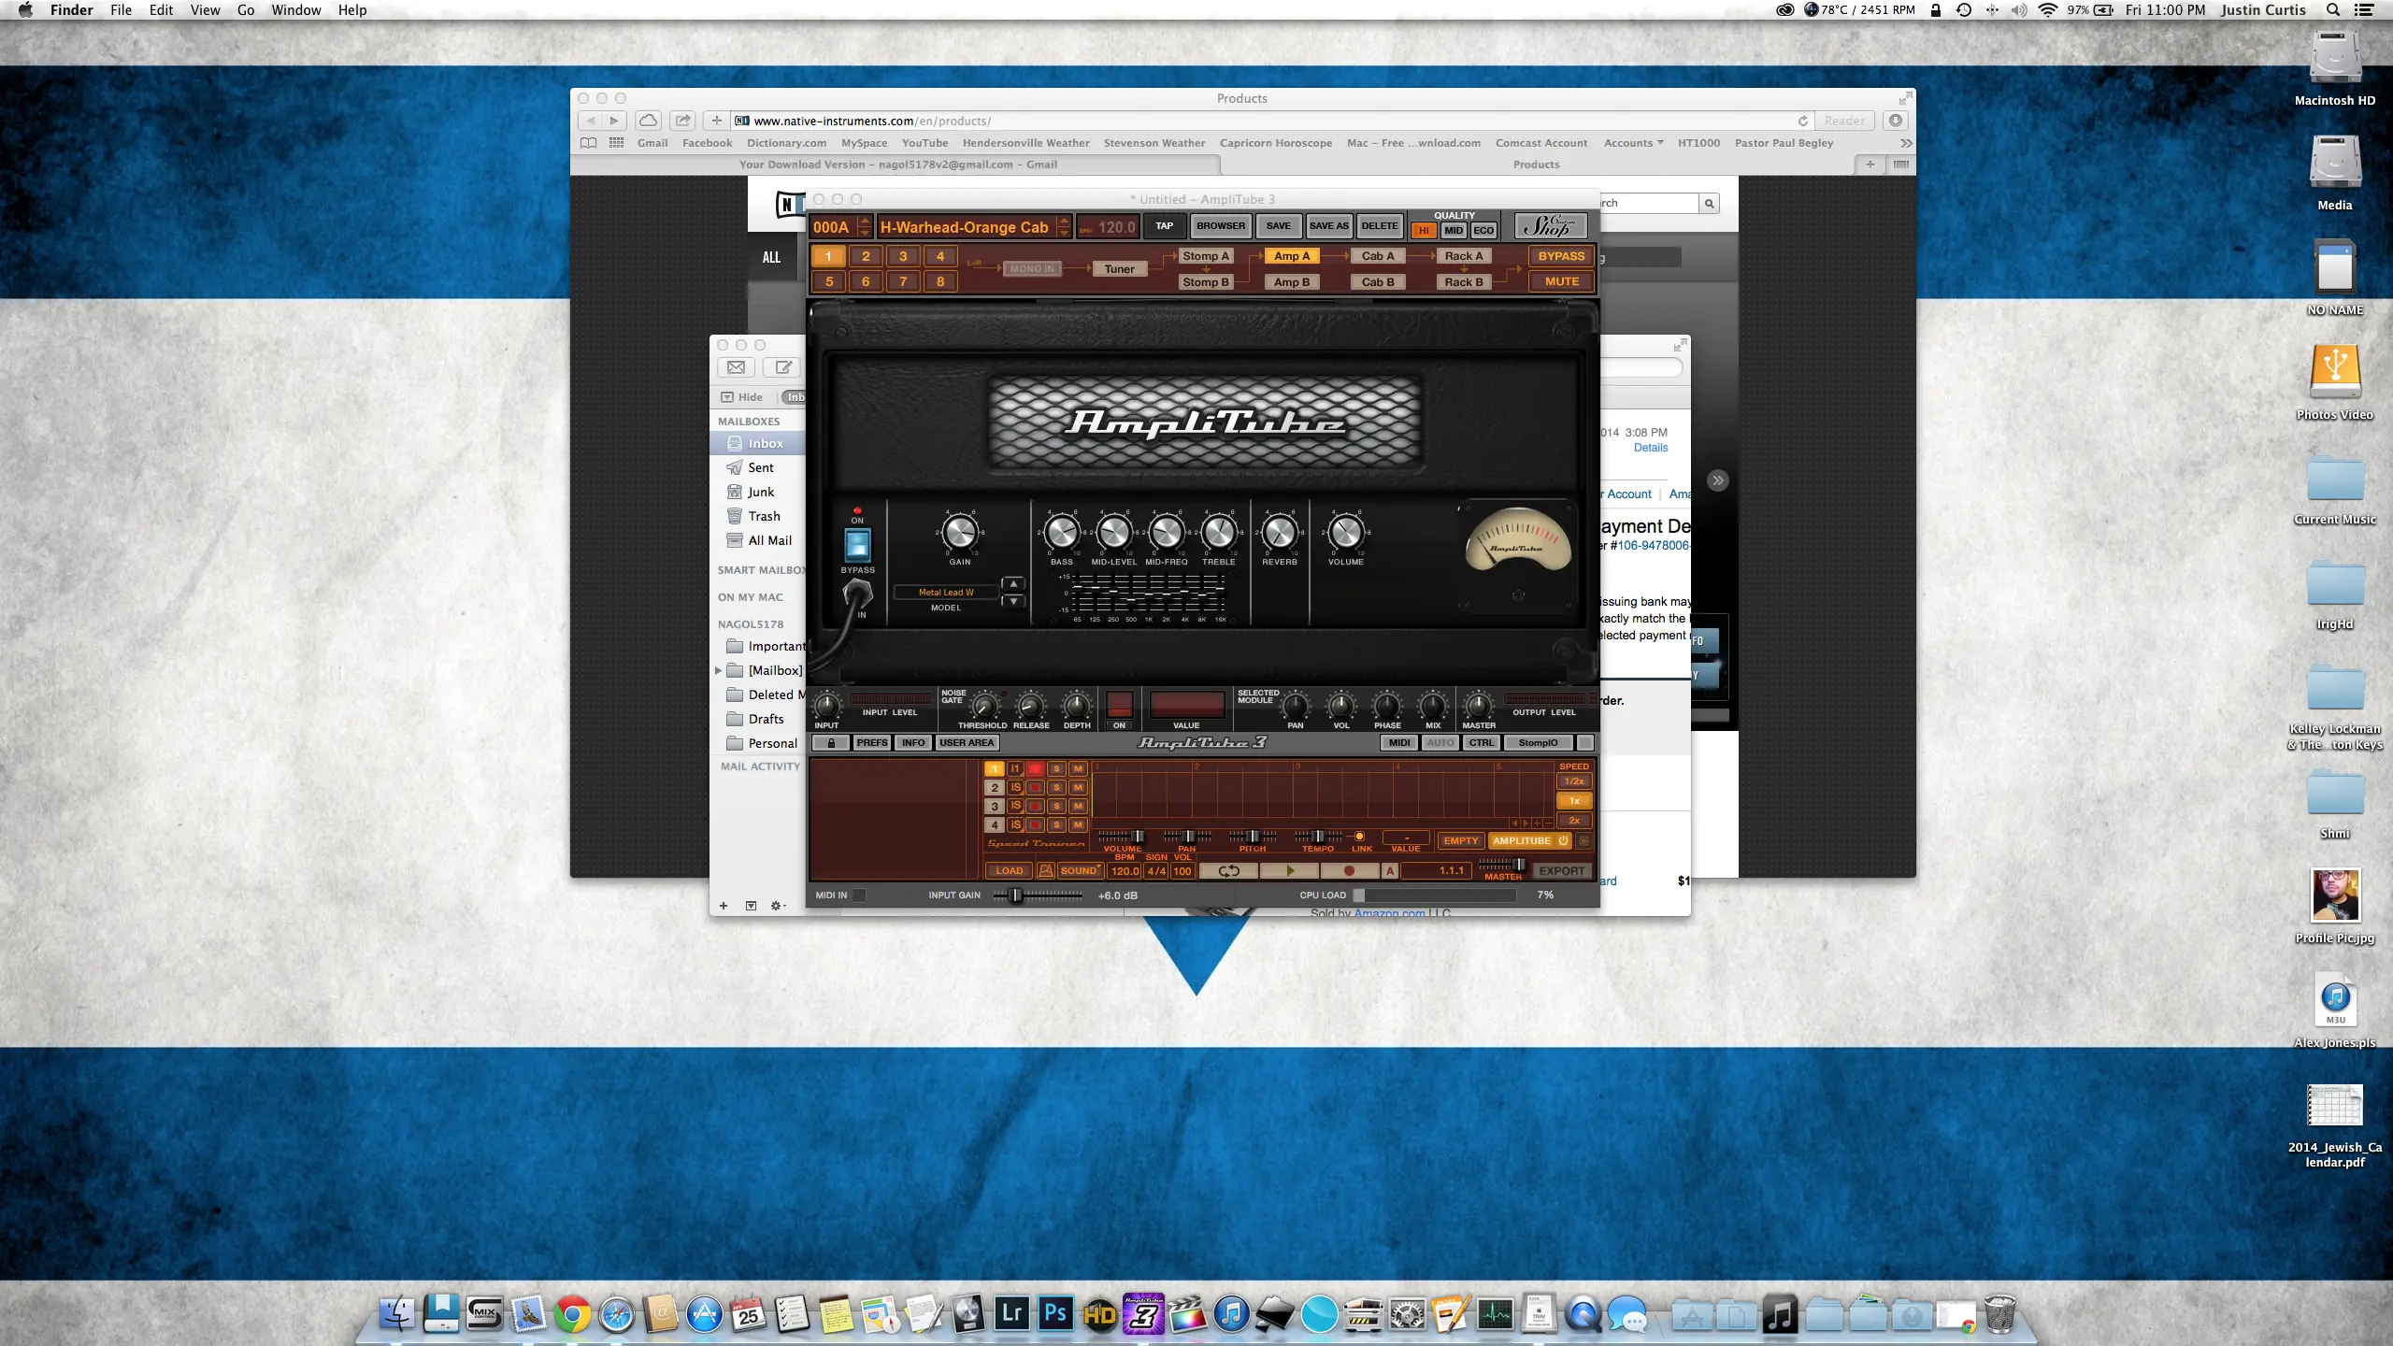Open the Go menu

pos(246,10)
